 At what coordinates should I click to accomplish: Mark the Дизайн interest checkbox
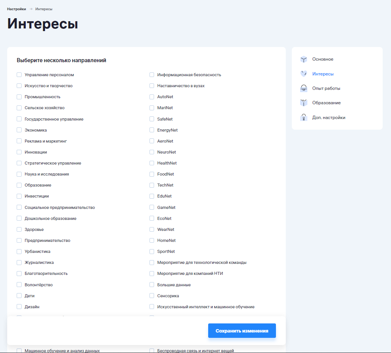19,307
